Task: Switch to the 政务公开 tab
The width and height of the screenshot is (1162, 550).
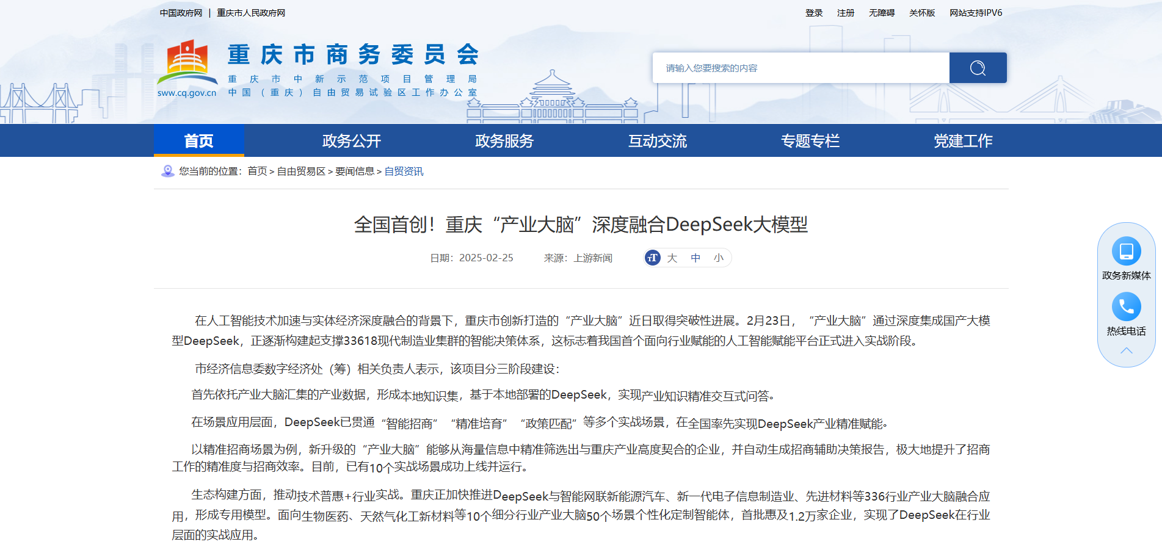Action: click(x=350, y=140)
